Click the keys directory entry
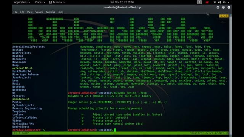The width and height of the screenshot is (244, 137). (15, 81)
